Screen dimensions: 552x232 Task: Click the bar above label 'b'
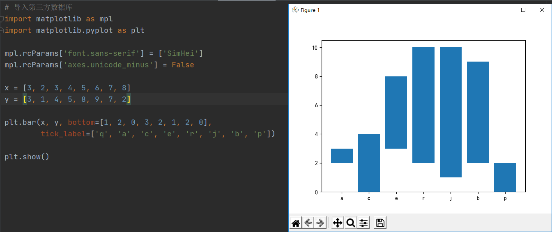point(478,113)
